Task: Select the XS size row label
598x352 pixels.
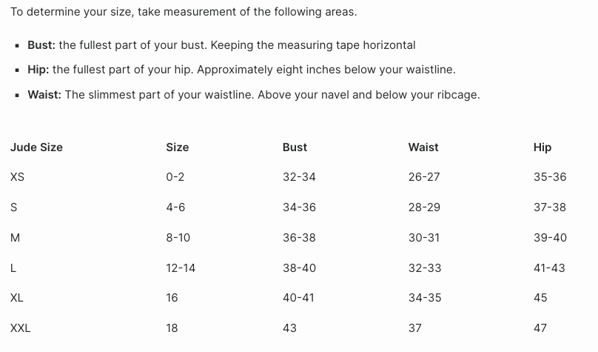Action: pyautogui.click(x=17, y=177)
